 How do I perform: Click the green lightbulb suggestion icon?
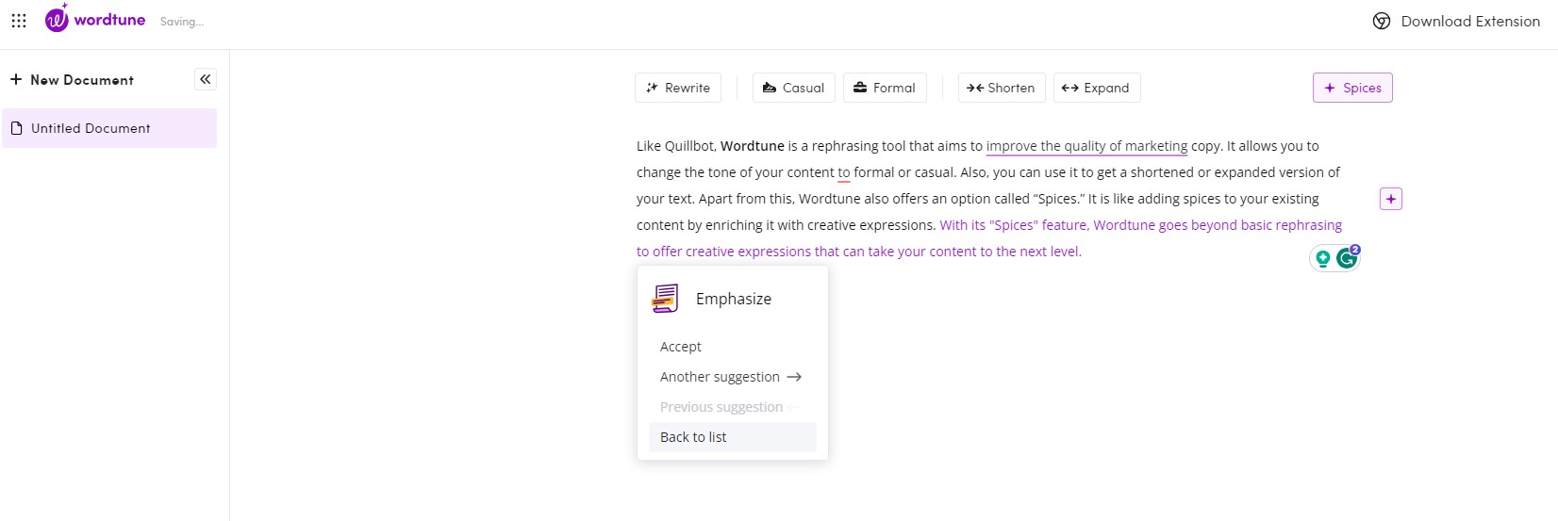[x=1323, y=258]
